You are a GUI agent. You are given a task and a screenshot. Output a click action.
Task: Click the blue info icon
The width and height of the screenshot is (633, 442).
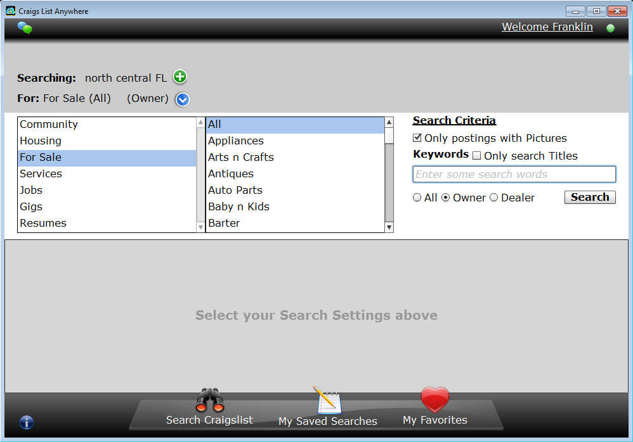(x=27, y=422)
